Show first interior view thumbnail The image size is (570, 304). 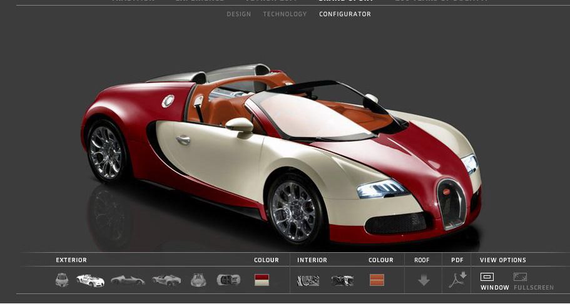pos(308,280)
